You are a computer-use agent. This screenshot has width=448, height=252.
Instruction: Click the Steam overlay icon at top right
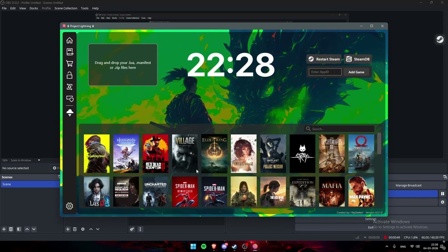point(440,39)
